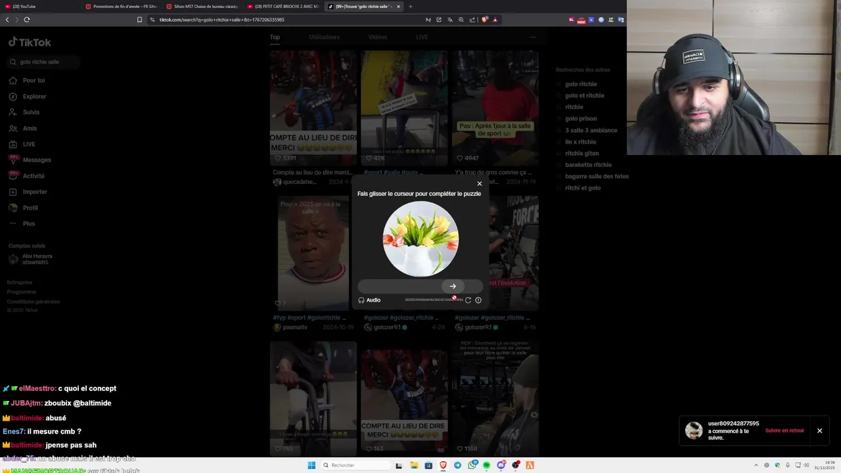The image size is (841, 473).
Task: Open Brave browser from taskbar
Action: [x=443, y=465]
